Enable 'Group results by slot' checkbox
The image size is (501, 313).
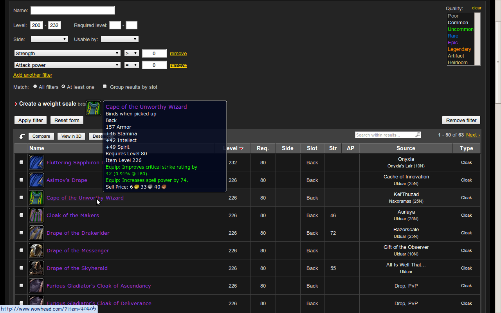[105, 86]
